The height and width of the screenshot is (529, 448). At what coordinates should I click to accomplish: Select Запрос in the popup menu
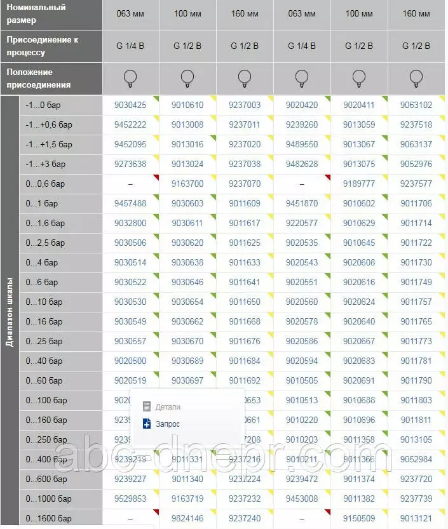point(168,424)
